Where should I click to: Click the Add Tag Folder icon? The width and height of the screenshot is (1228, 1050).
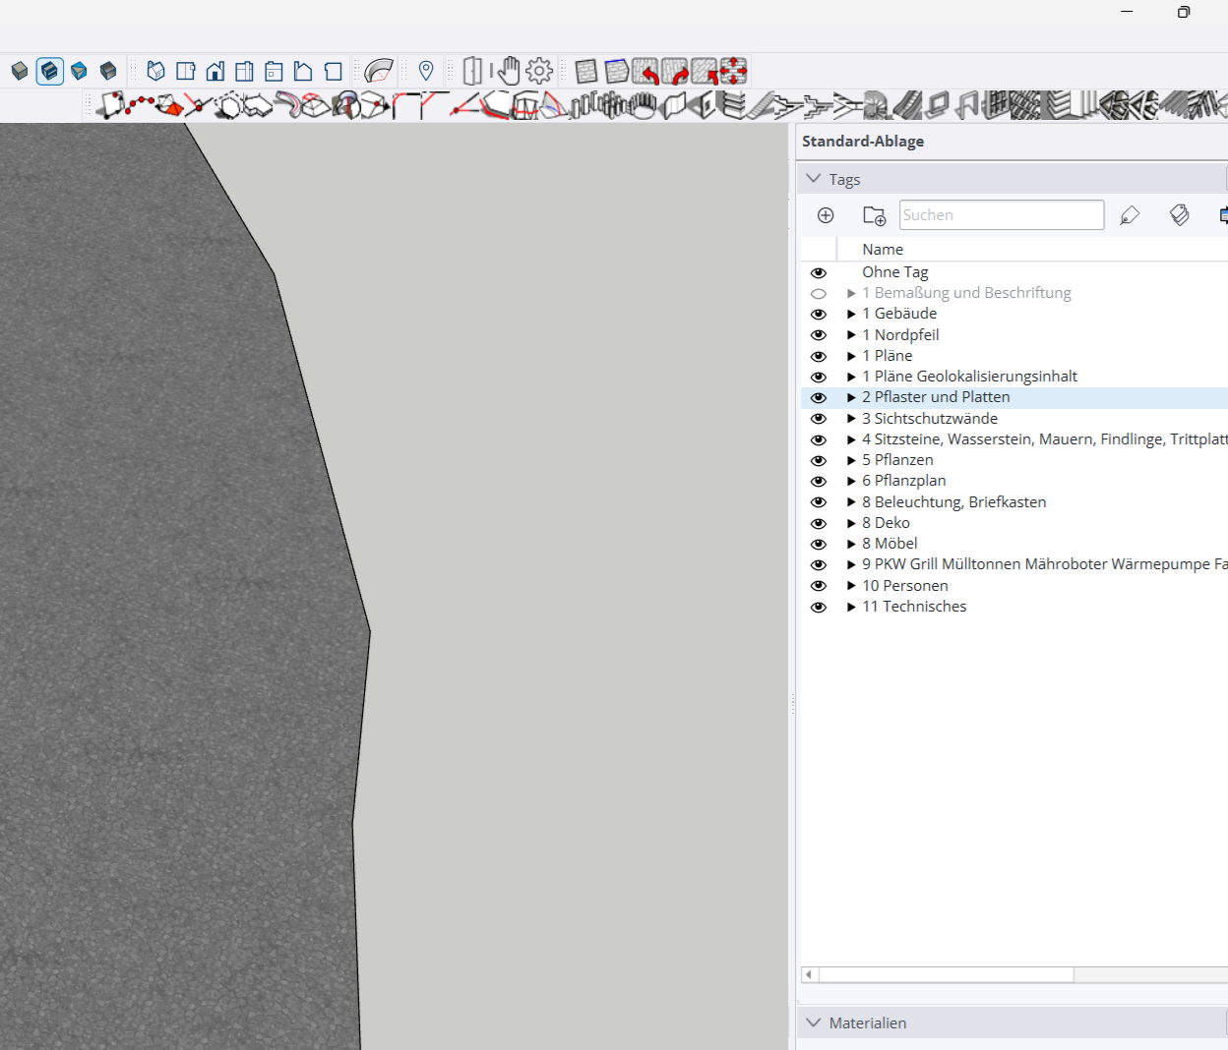pos(874,215)
